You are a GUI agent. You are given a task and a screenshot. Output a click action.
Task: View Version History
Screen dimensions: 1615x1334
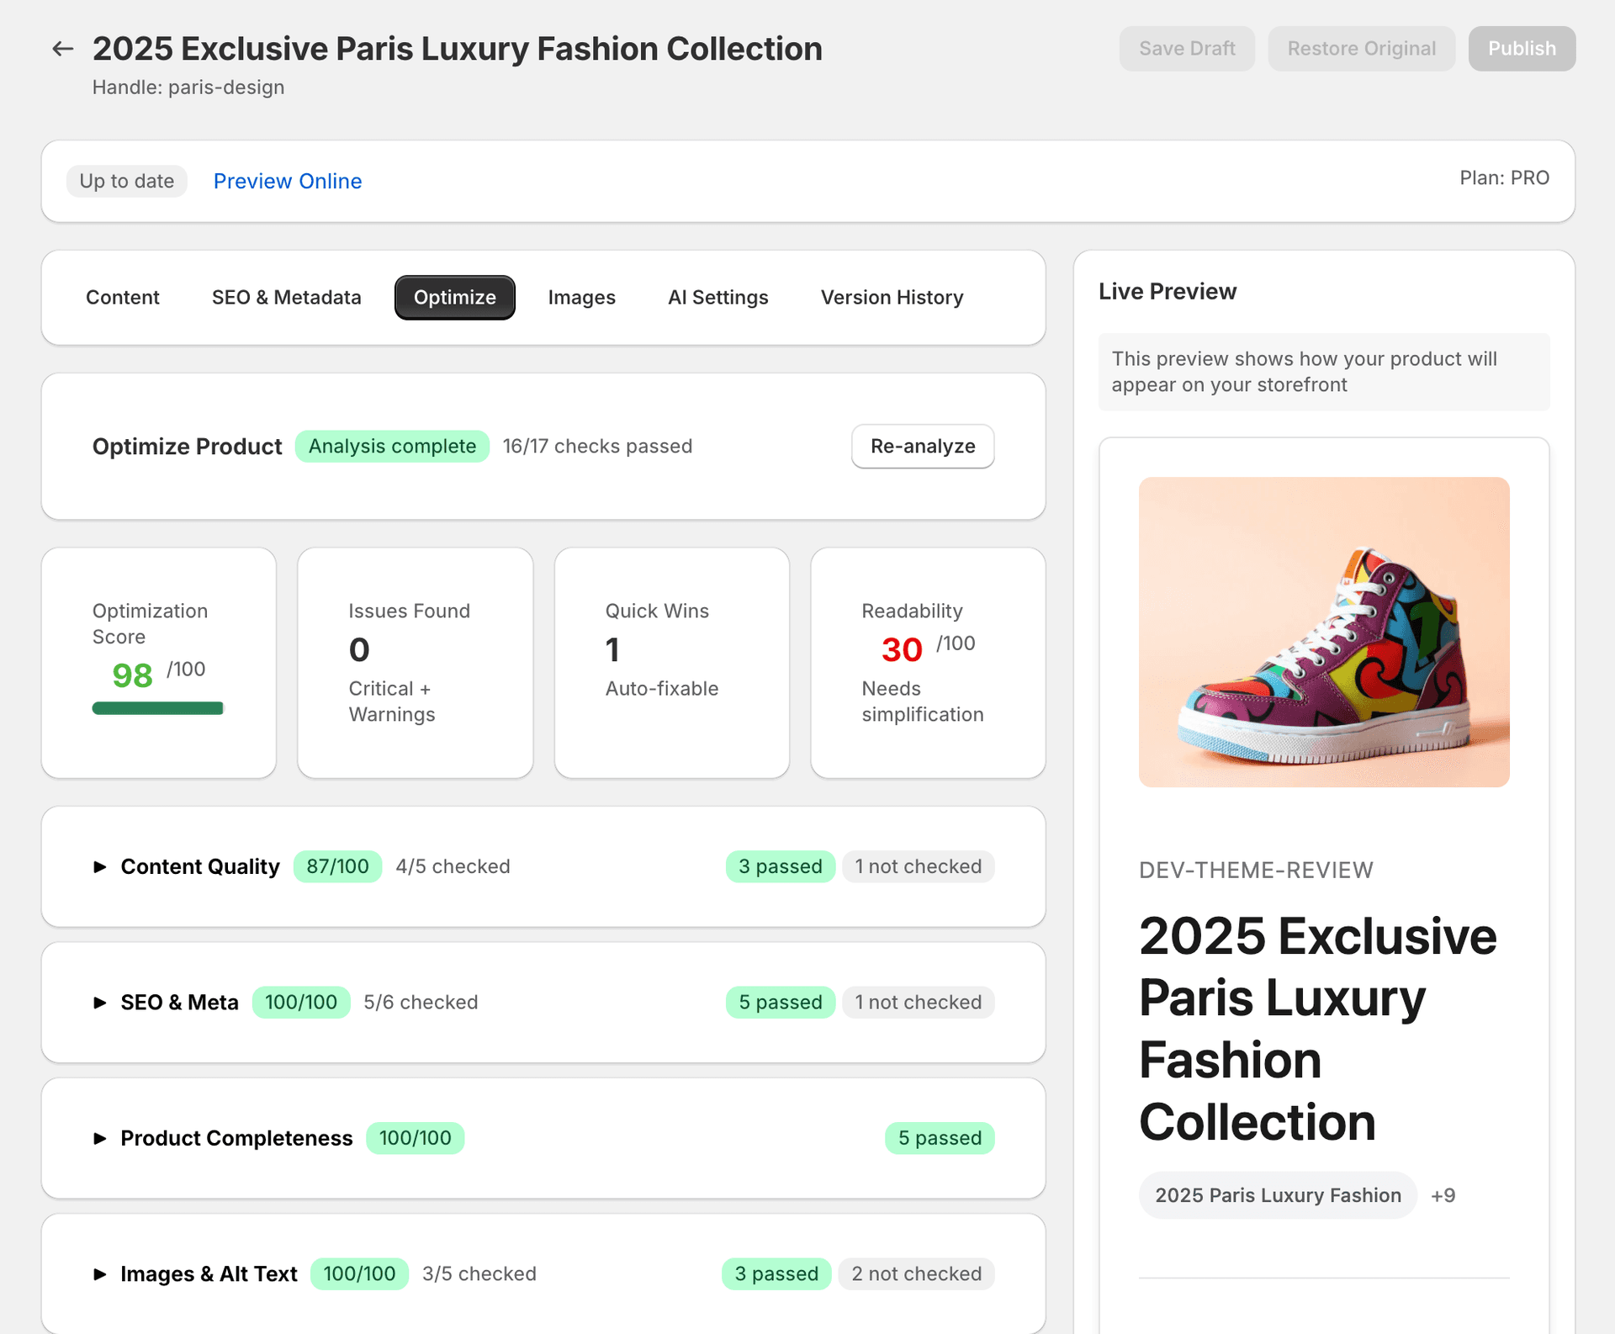(x=892, y=297)
